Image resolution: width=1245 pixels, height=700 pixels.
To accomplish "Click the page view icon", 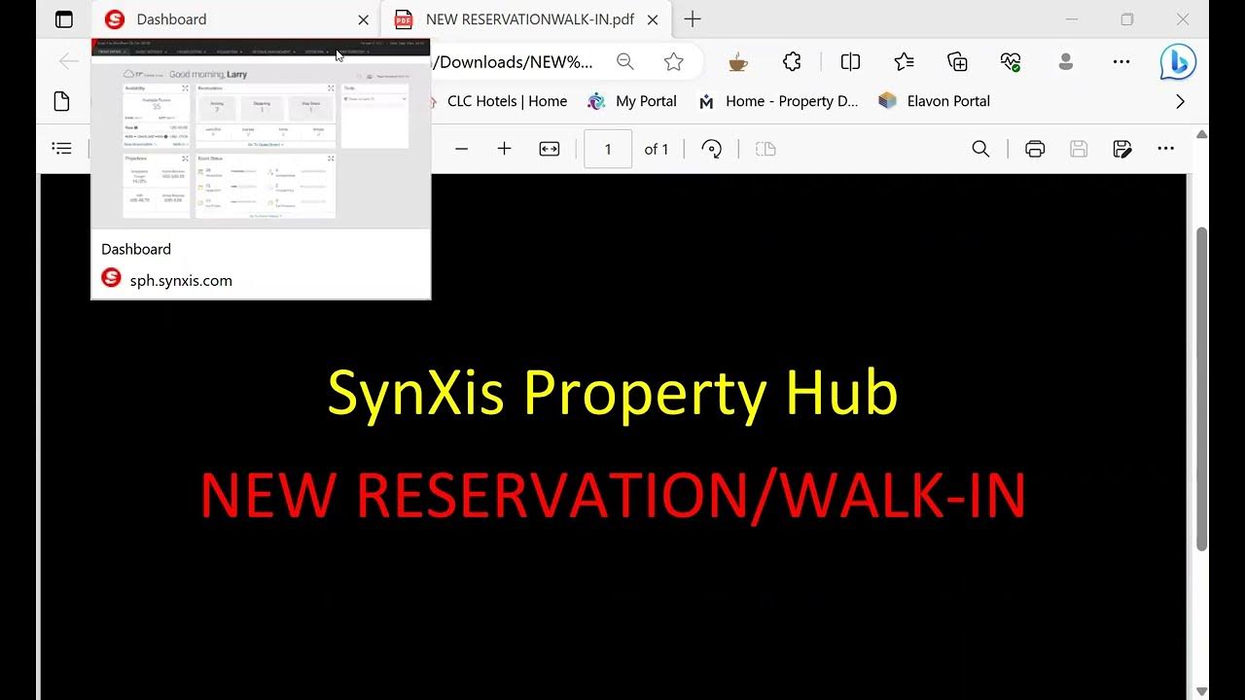I will pyautogui.click(x=765, y=149).
